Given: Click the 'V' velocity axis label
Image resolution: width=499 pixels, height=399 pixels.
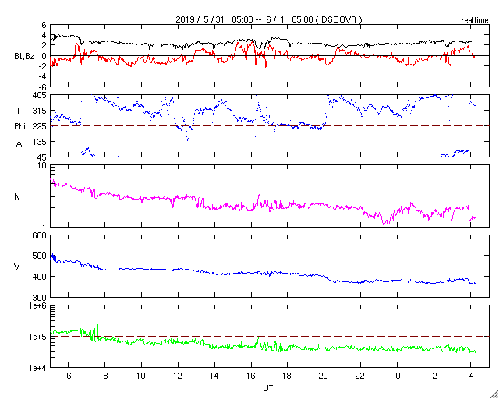Looking at the screenshot, I should coord(17,267).
